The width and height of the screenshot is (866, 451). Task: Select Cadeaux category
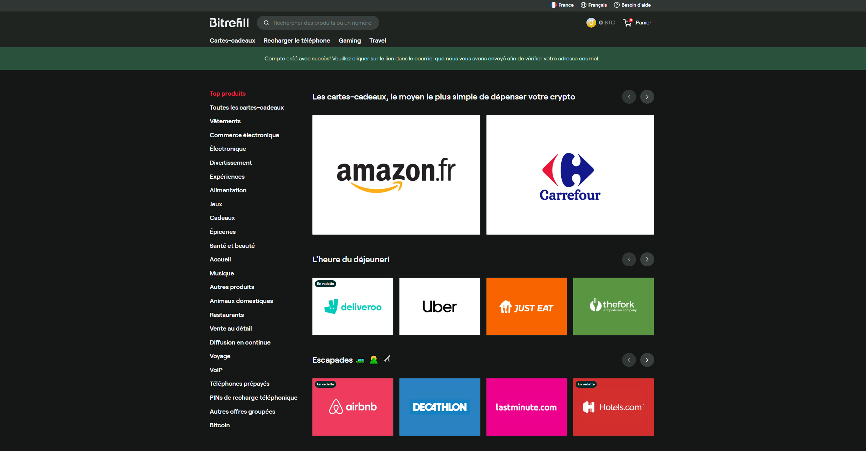pyautogui.click(x=222, y=218)
